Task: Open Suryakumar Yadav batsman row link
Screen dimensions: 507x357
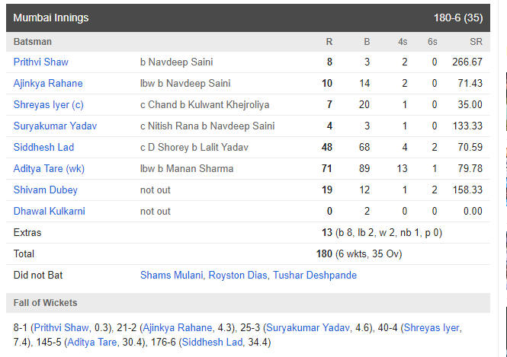Action: pyautogui.click(x=55, y=126)
